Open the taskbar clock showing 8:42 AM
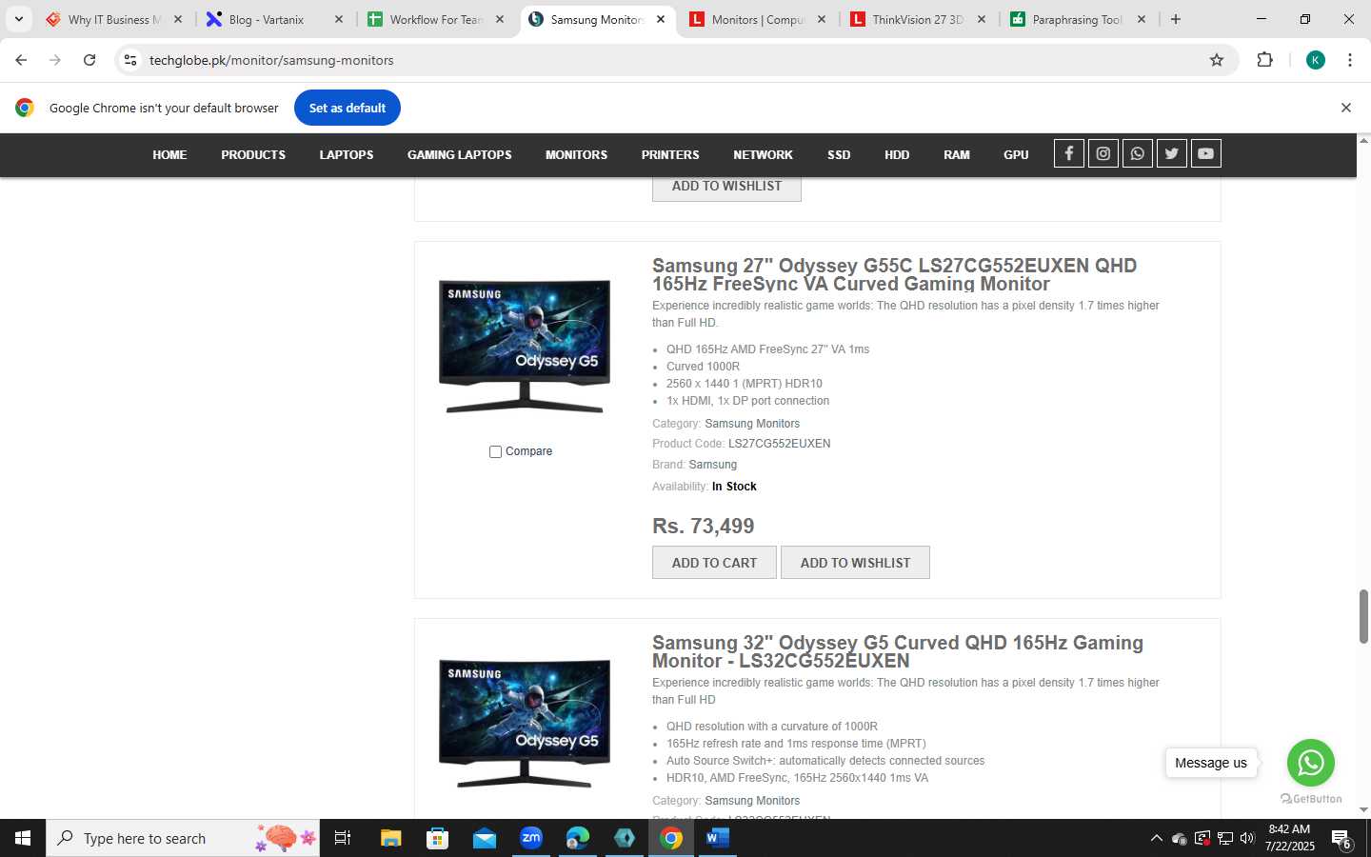 (x=1290, y=838)
